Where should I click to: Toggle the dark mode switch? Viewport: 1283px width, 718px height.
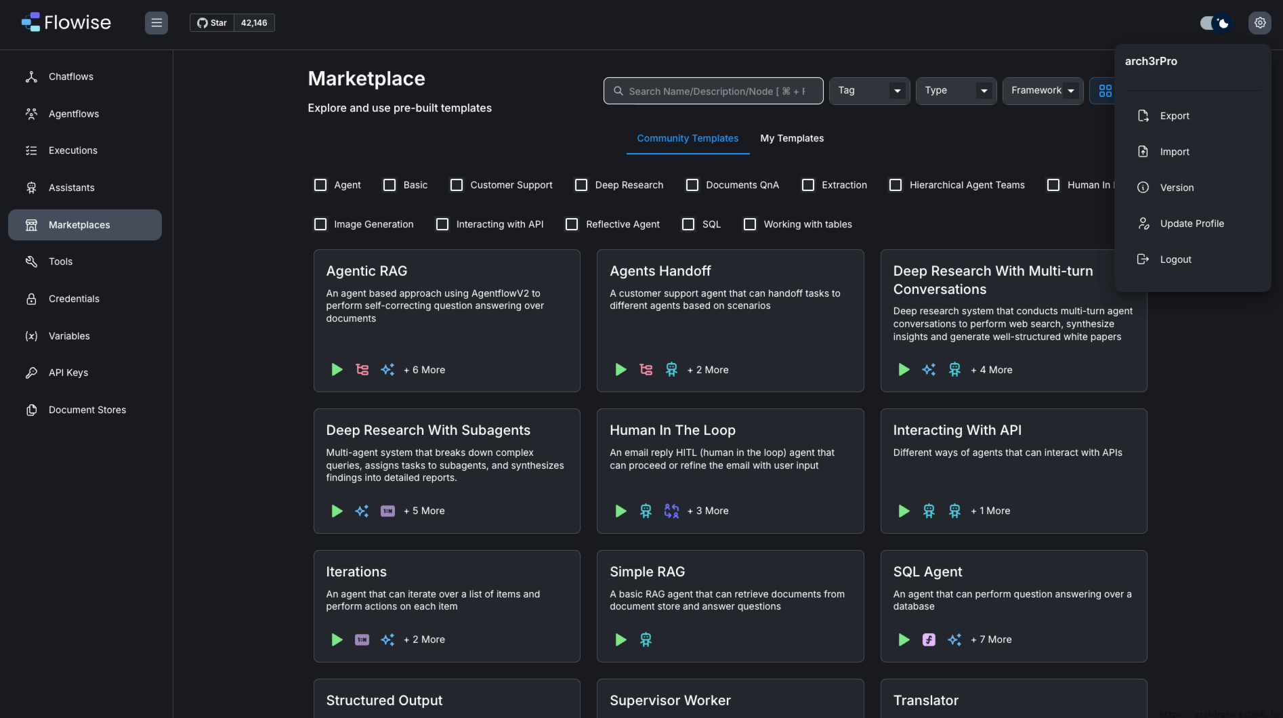tap(1215, 23)
